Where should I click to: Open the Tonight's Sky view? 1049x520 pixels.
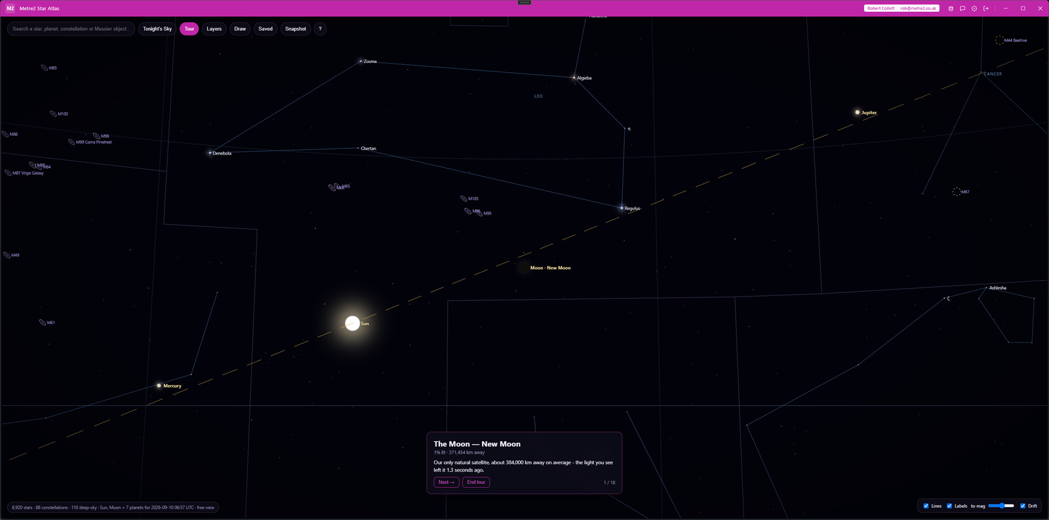(157, 29)
